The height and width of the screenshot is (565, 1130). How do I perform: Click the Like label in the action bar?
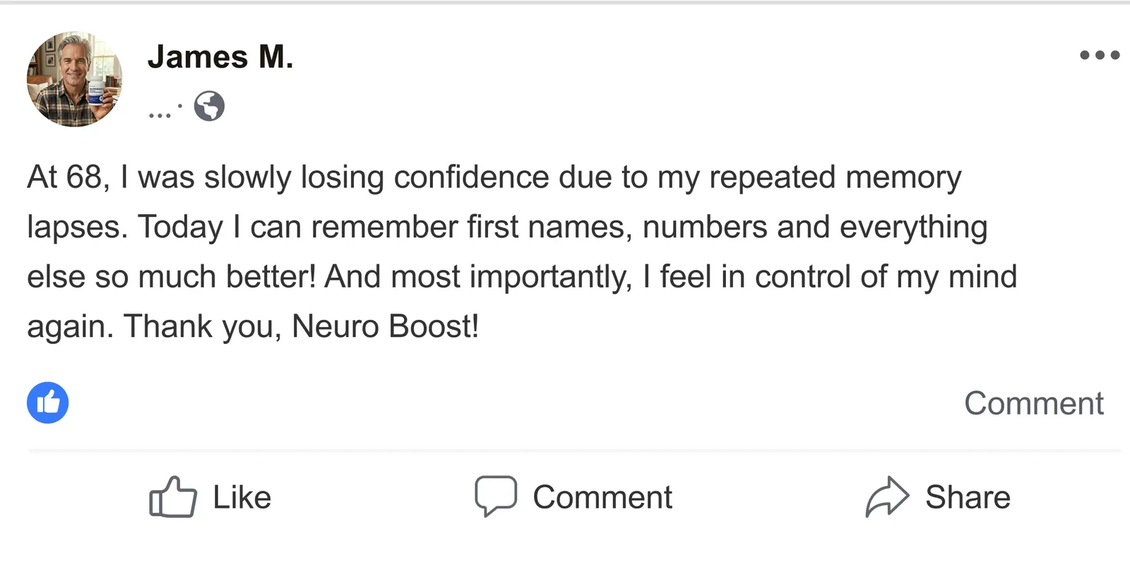(x=242, y=497)
